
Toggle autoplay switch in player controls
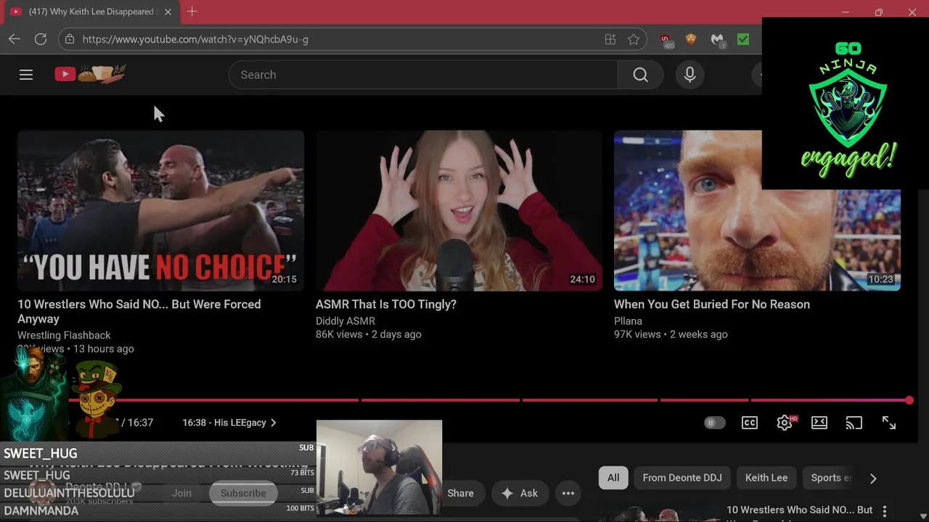[714, 423]
